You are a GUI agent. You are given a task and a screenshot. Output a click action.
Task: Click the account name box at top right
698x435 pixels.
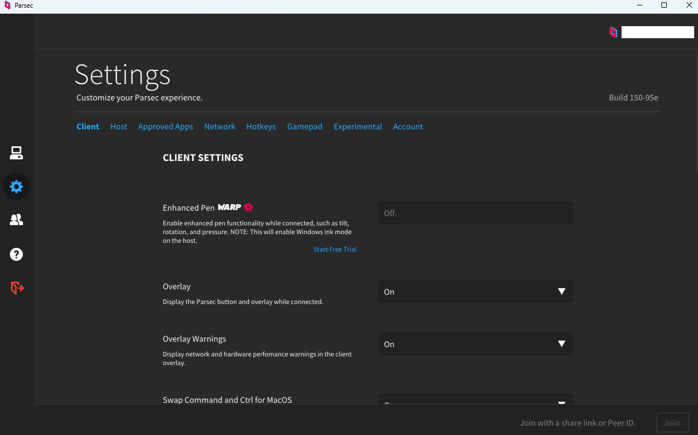pyautogui.click(x=658, y=32)
